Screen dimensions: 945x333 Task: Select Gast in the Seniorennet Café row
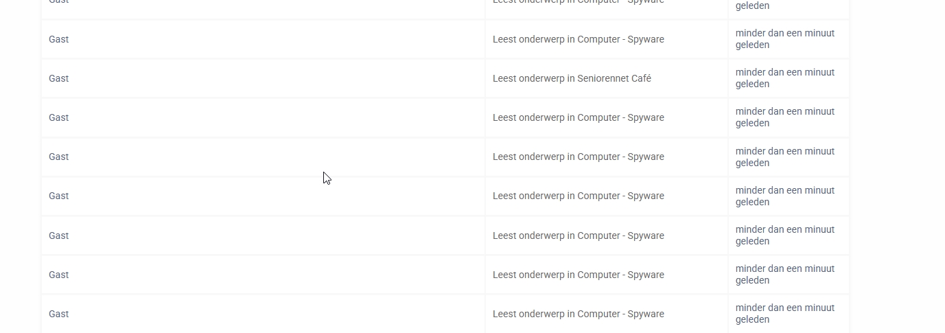[x=59, y=78]
